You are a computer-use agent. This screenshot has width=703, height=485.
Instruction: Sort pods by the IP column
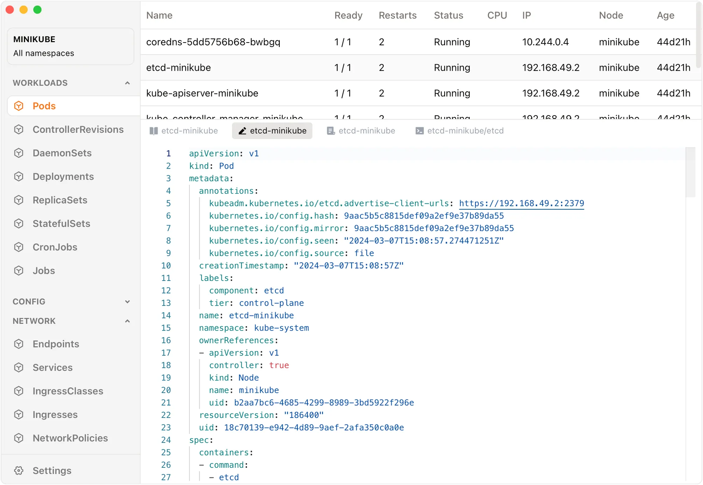(527, 15)
